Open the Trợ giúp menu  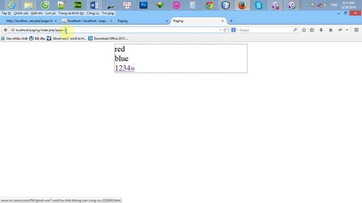(x=108, y=14)
